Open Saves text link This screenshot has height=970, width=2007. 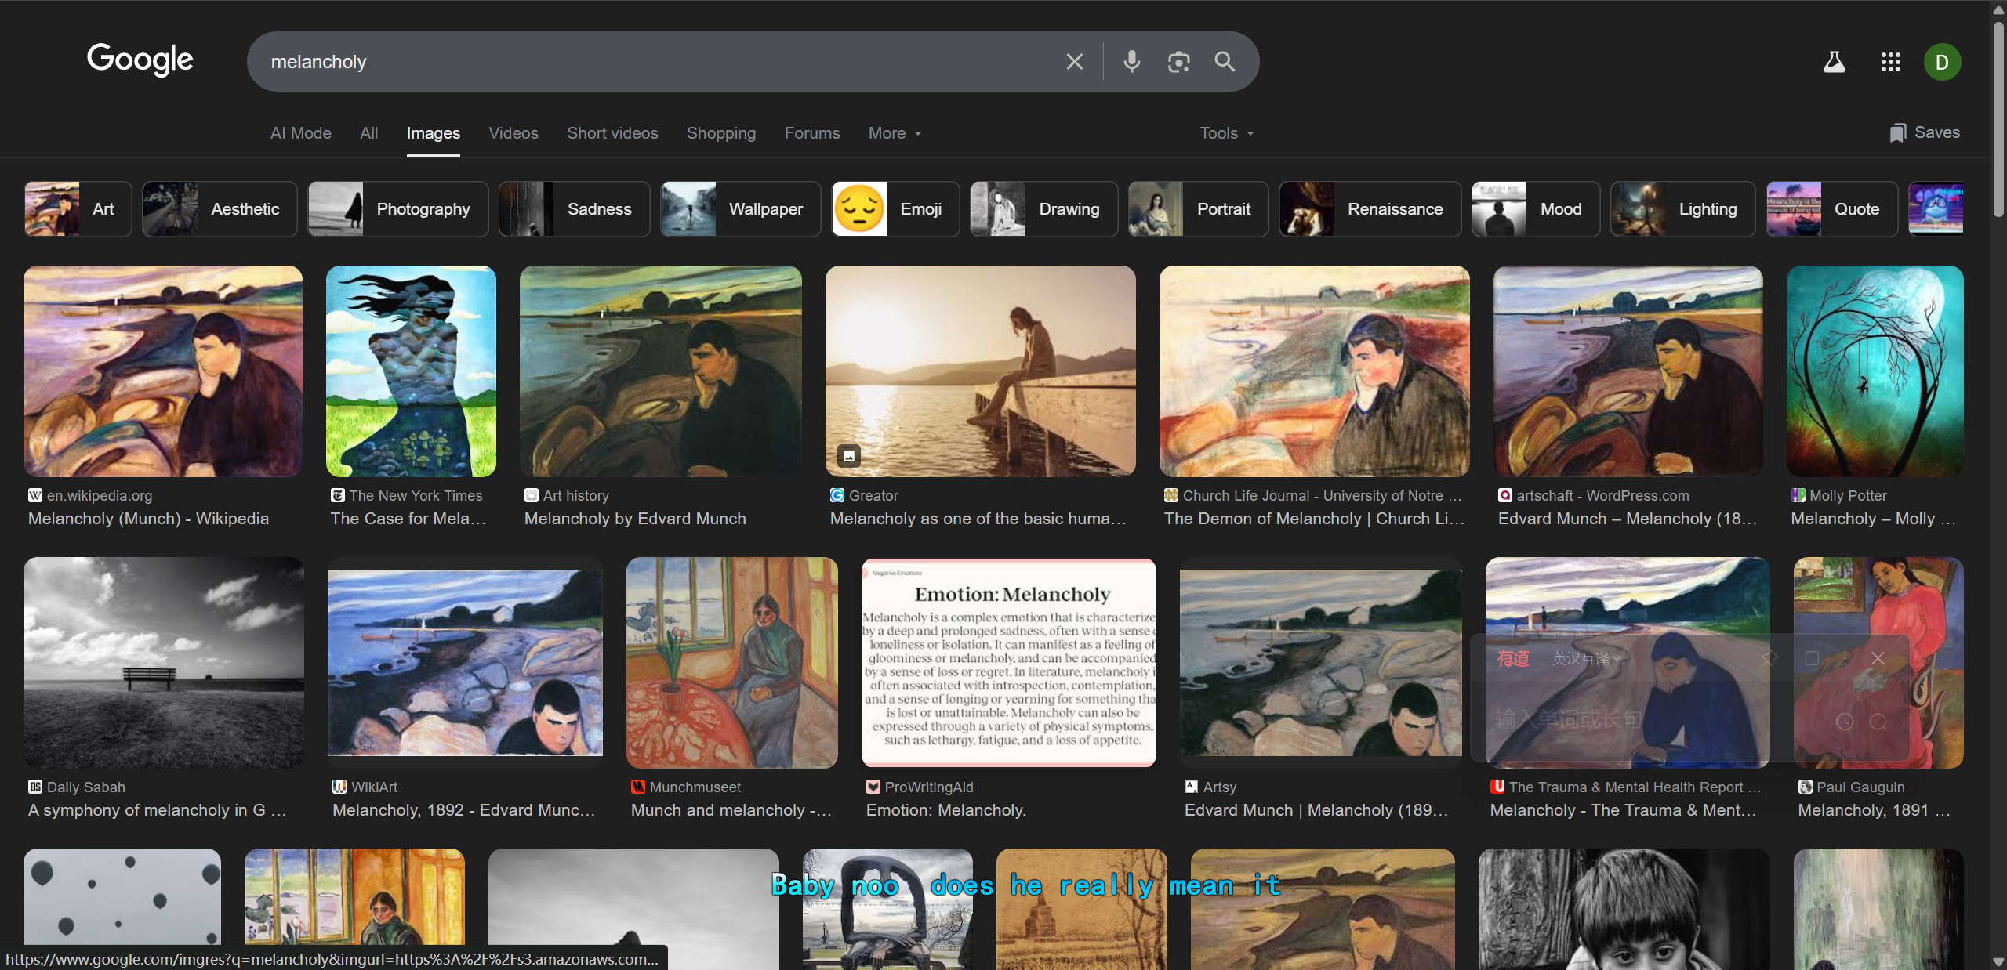click(x=1936, y=132)
